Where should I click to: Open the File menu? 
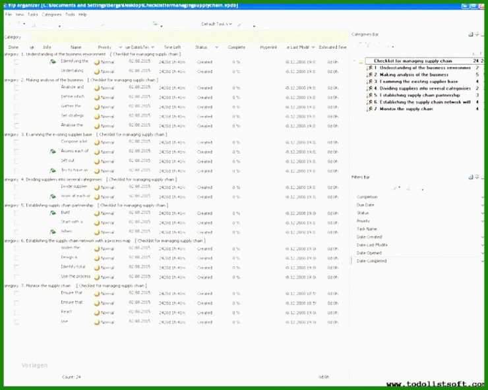[x=9, y=14]
